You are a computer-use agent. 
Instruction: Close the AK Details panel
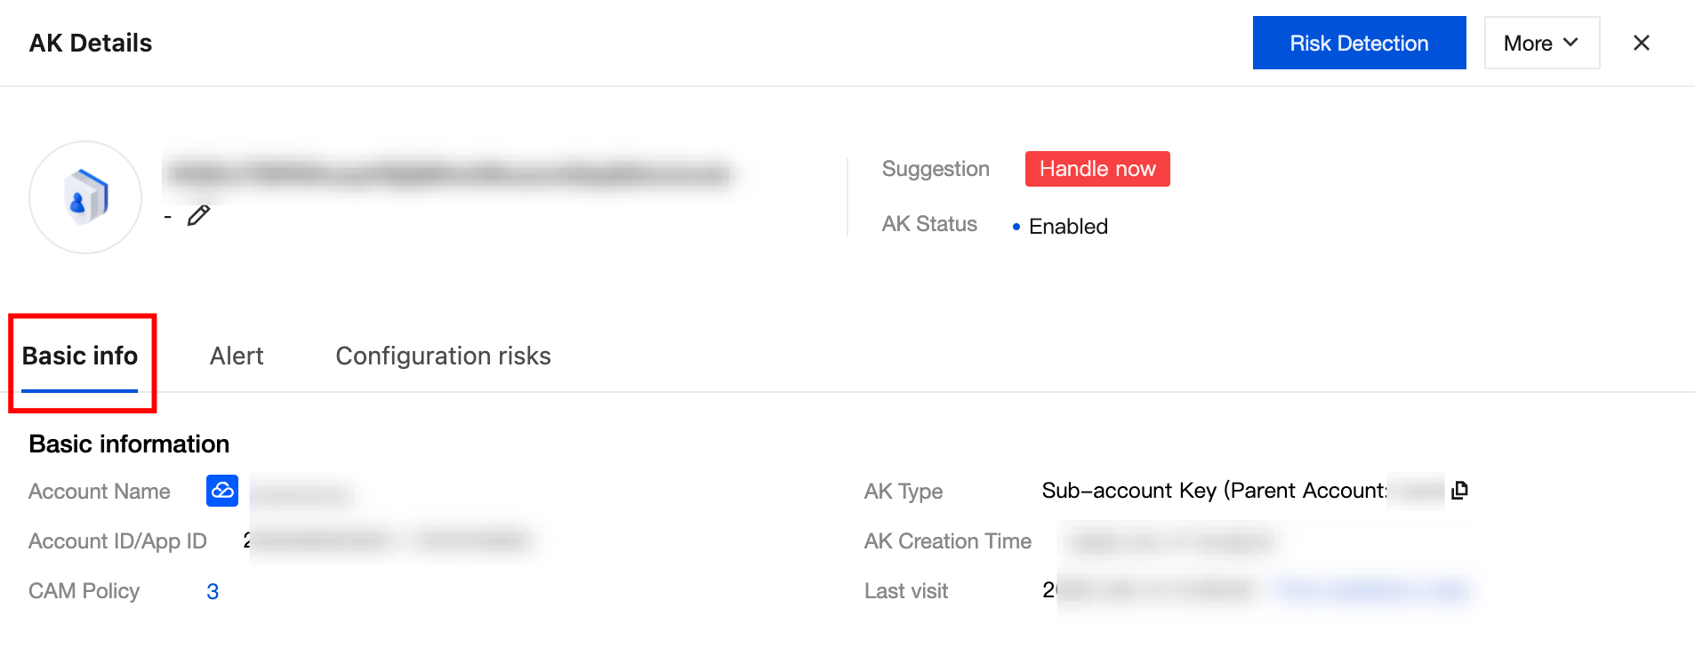point(1641,43)
